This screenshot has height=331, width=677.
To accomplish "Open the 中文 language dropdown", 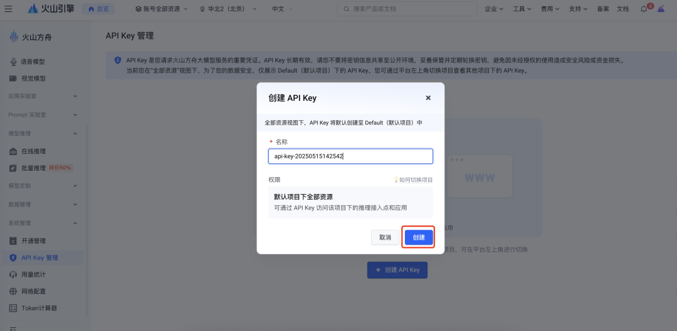I will point(282,9).
